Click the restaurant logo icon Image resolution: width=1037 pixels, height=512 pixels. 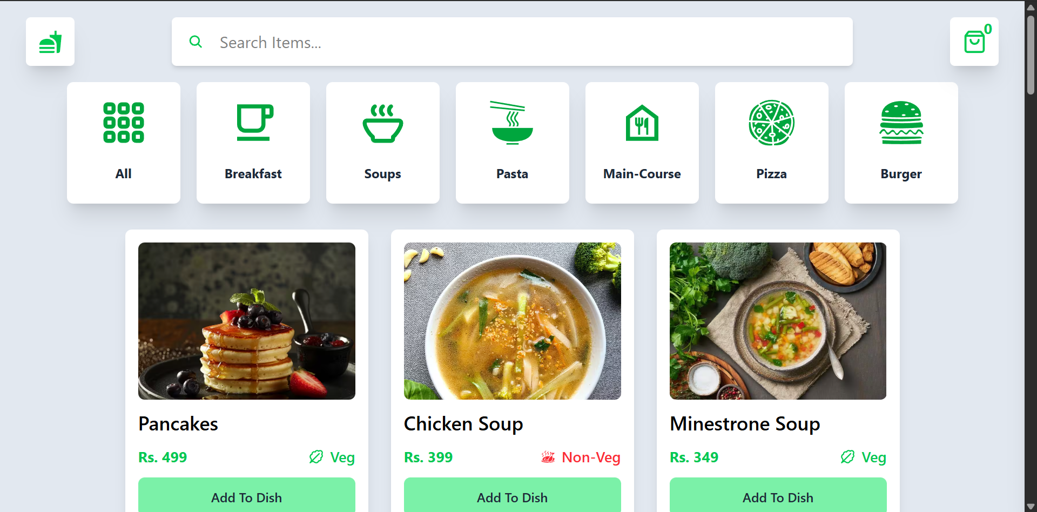coord(50,42)
